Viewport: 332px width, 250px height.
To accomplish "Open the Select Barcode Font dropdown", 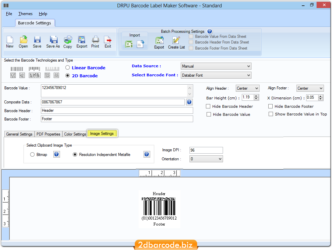I will [216, 75].
